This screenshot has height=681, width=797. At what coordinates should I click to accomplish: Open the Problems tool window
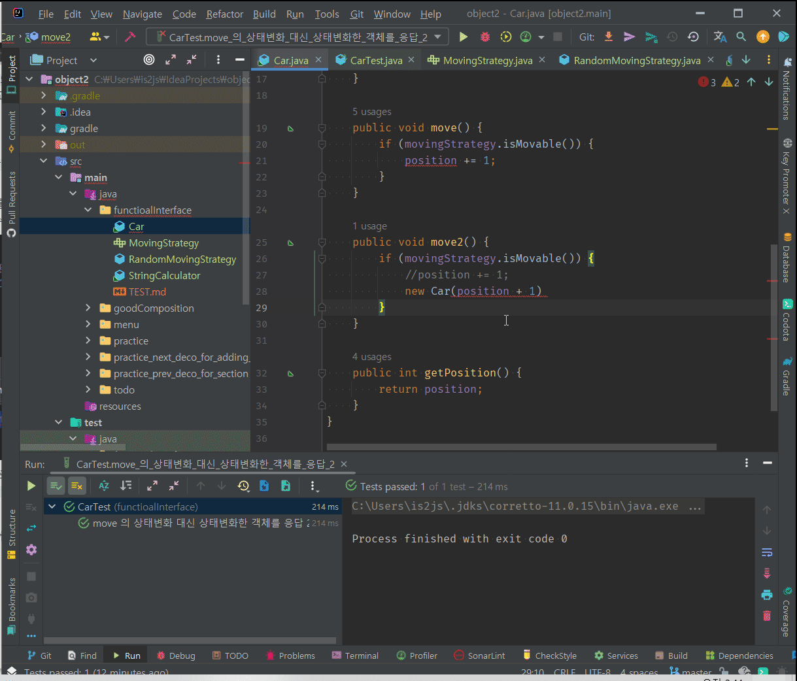290,656
